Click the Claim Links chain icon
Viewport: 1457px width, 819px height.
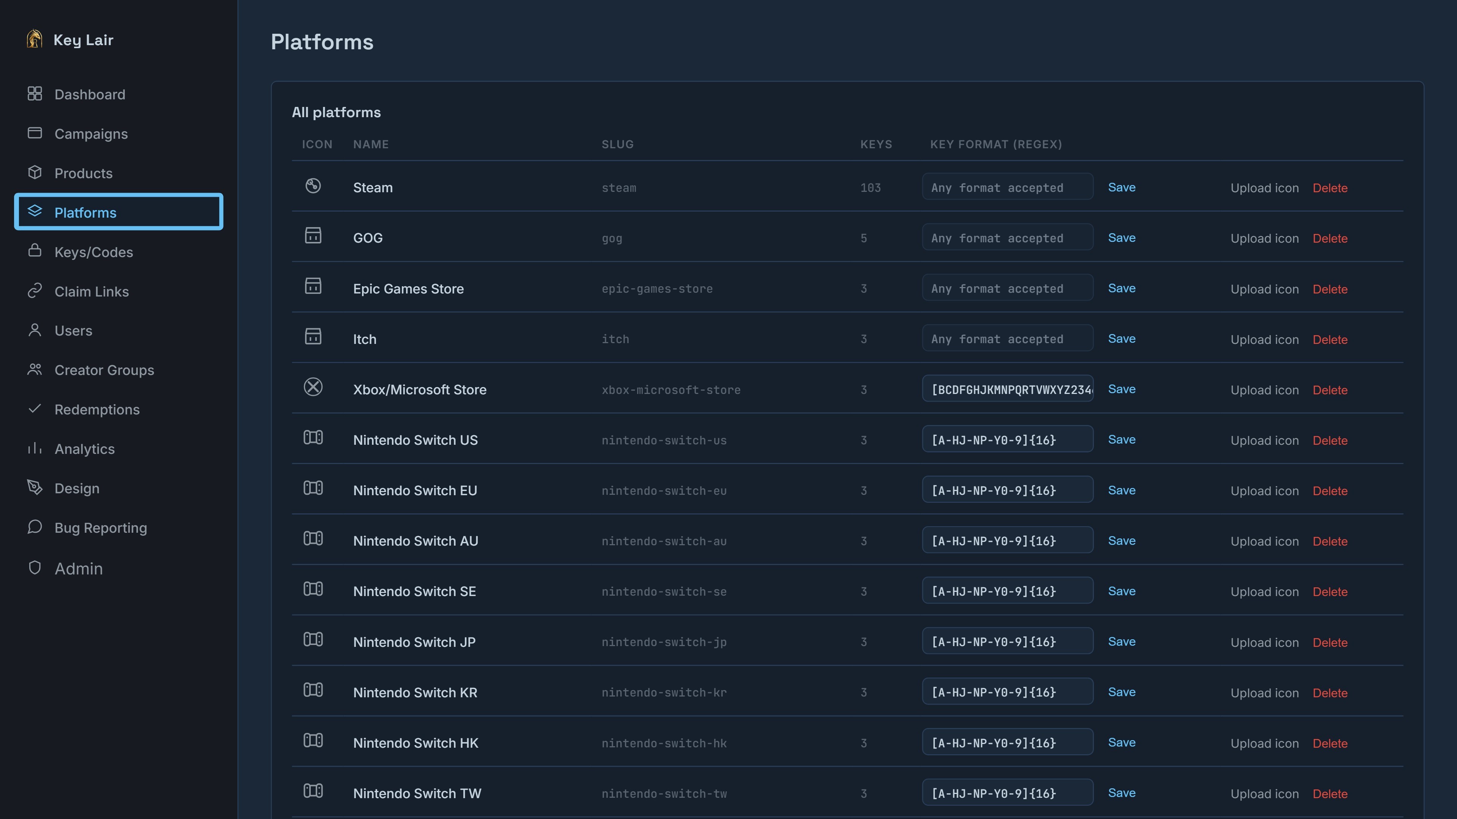tap(35, 290)
